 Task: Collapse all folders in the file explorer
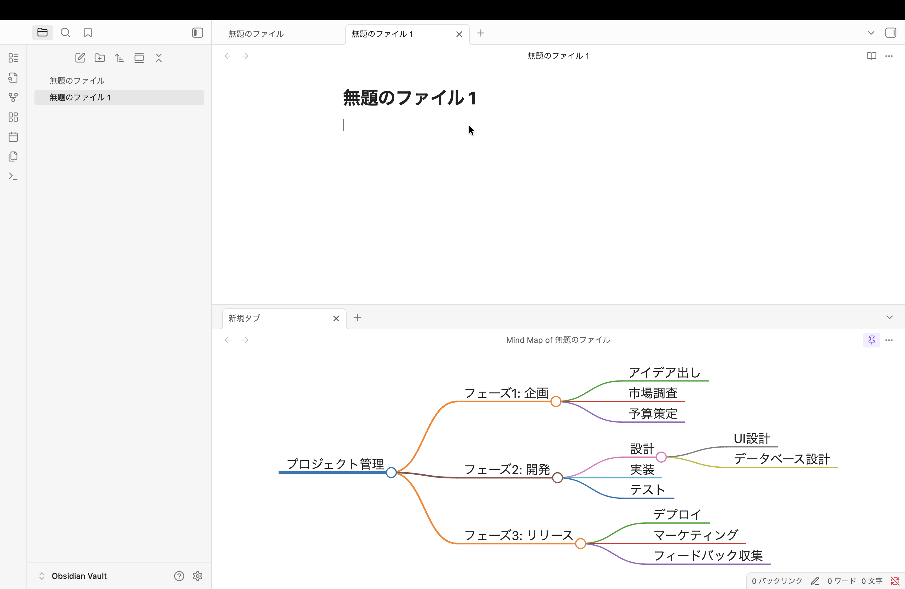pyautogui.click(x=159, y=58)
